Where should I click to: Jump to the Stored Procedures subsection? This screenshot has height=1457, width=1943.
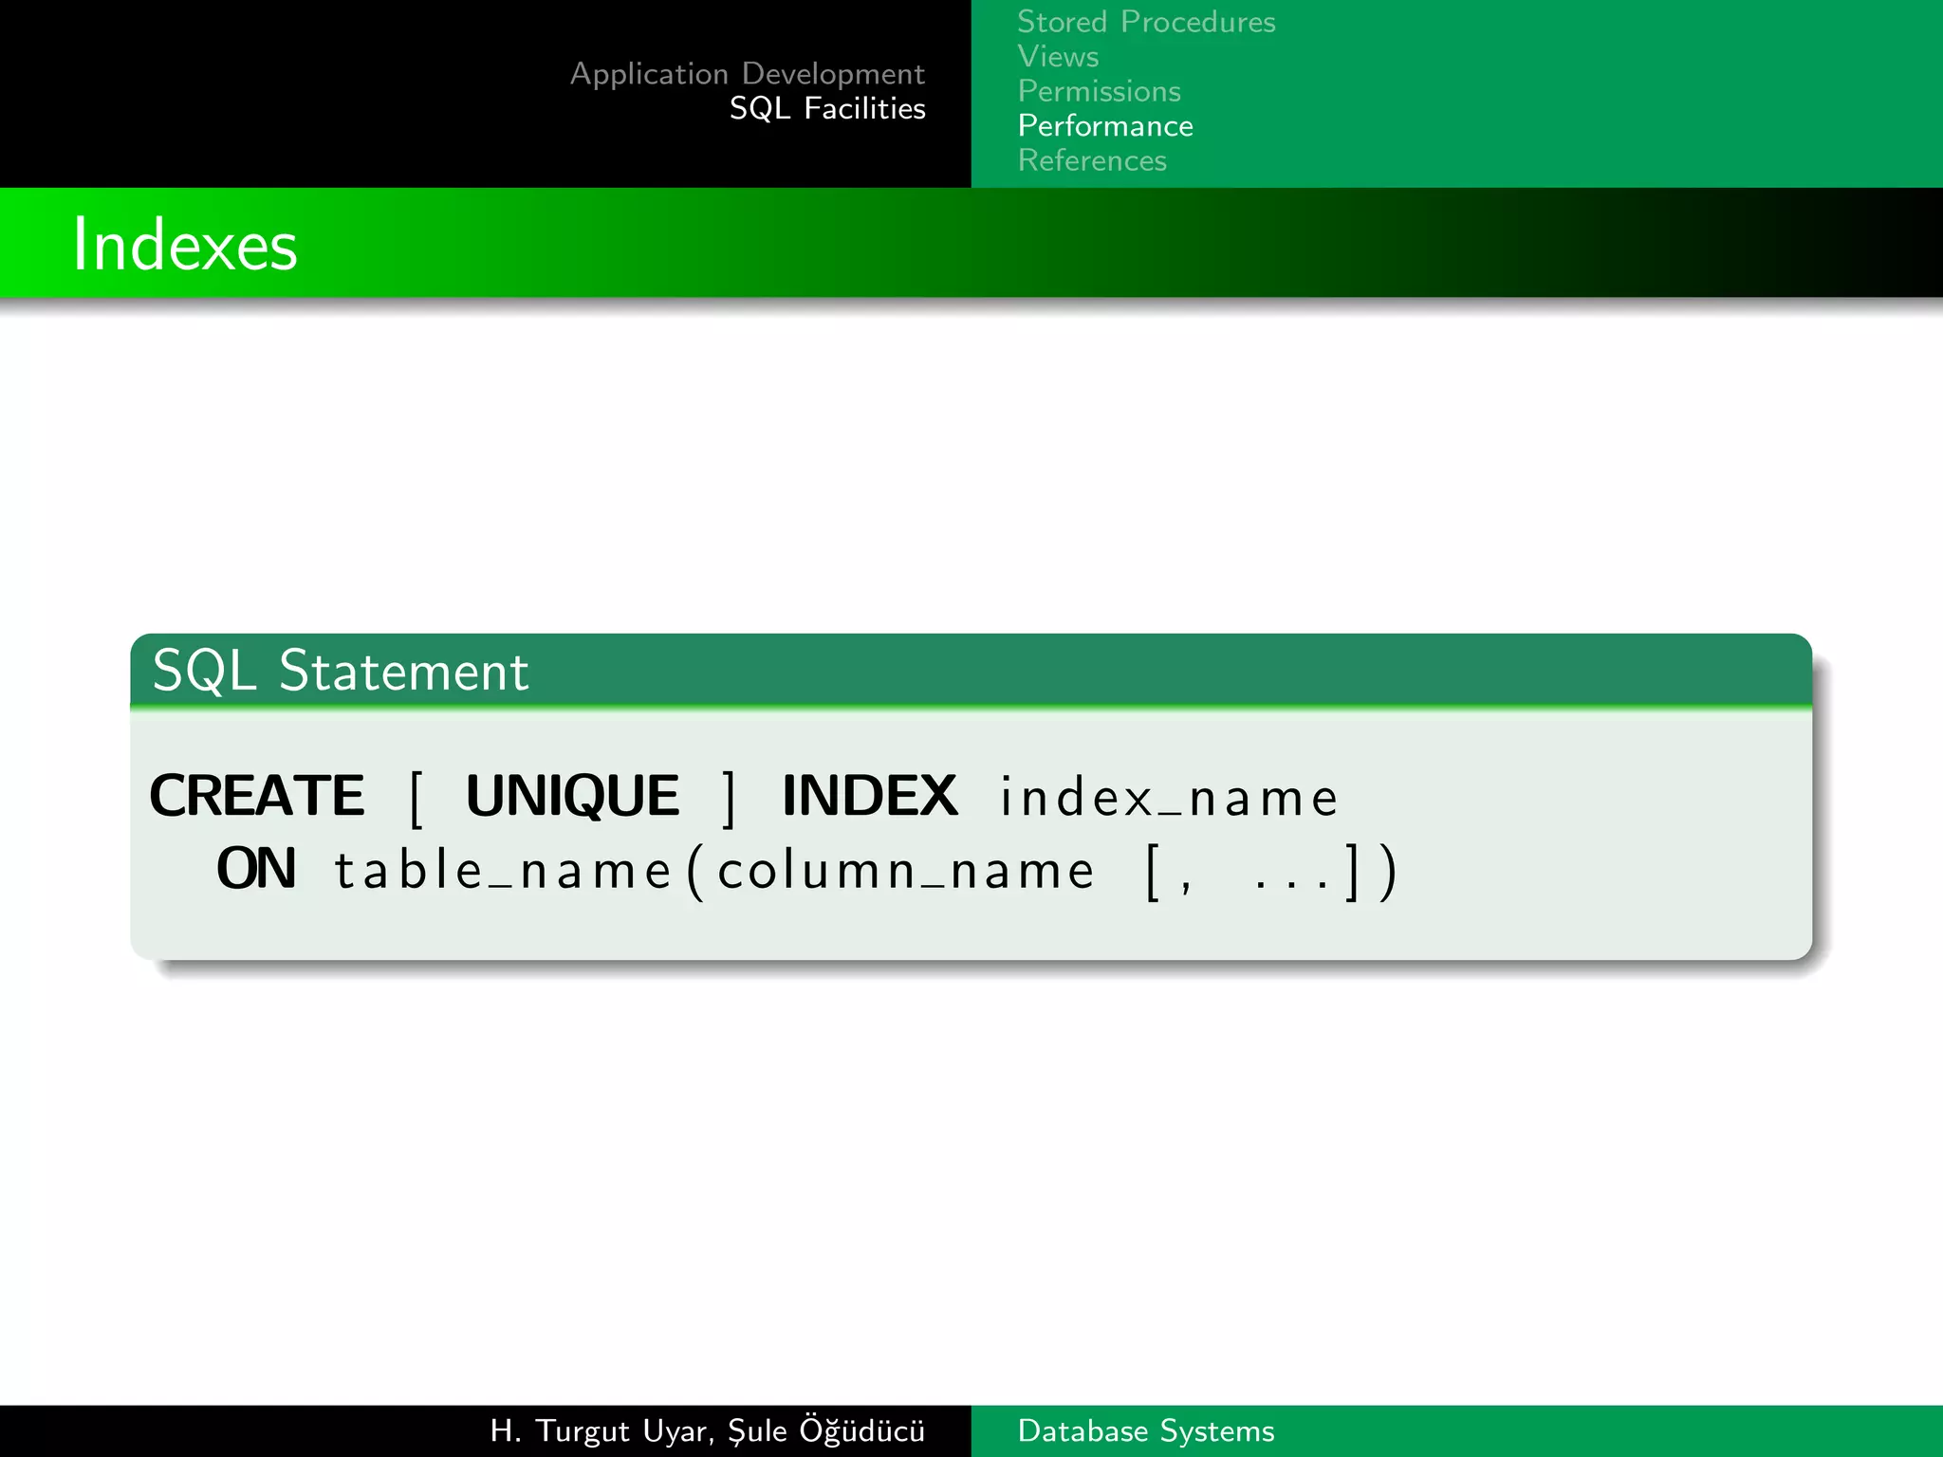click(1146, 22)
